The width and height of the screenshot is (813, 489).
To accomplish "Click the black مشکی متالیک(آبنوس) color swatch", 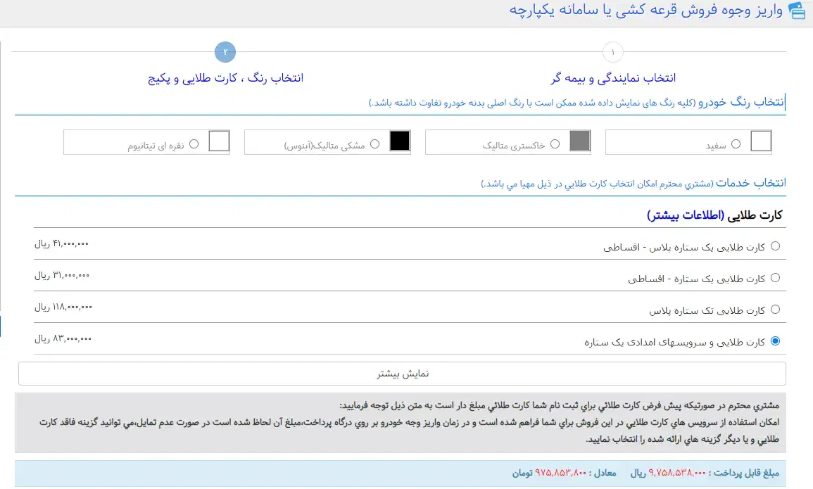I will click(400, 141).
